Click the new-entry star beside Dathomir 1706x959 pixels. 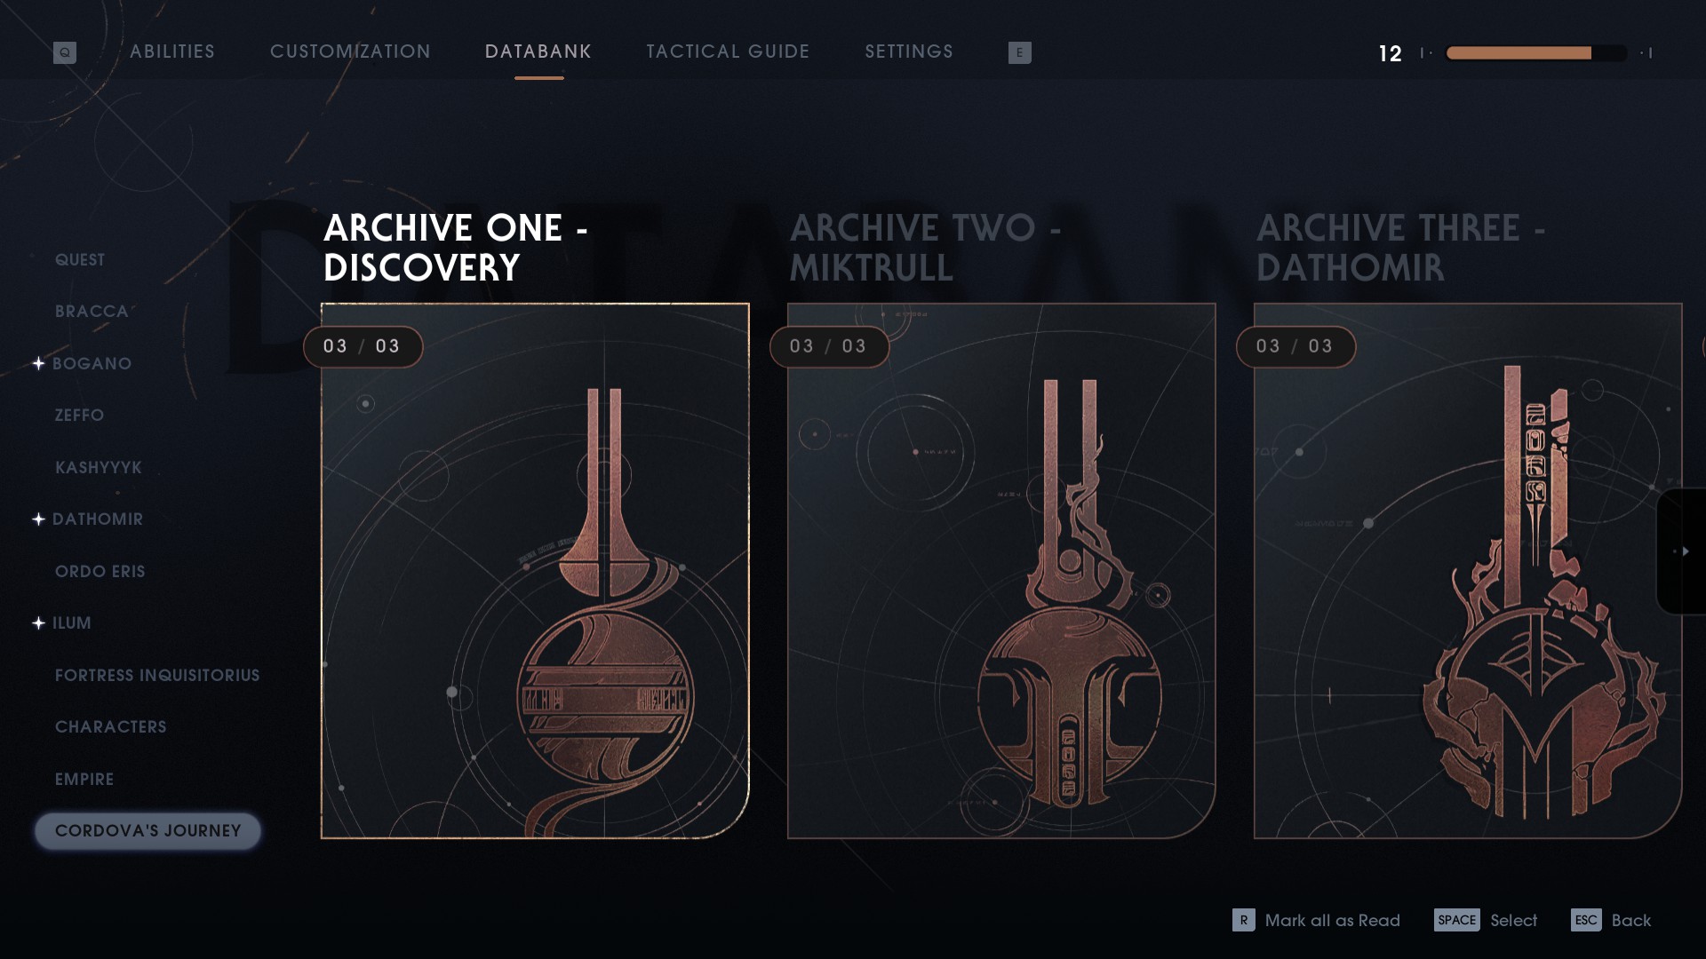38,519
